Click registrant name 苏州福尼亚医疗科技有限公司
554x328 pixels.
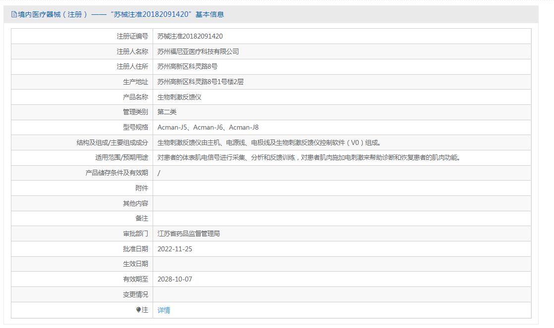coord(198,51)
